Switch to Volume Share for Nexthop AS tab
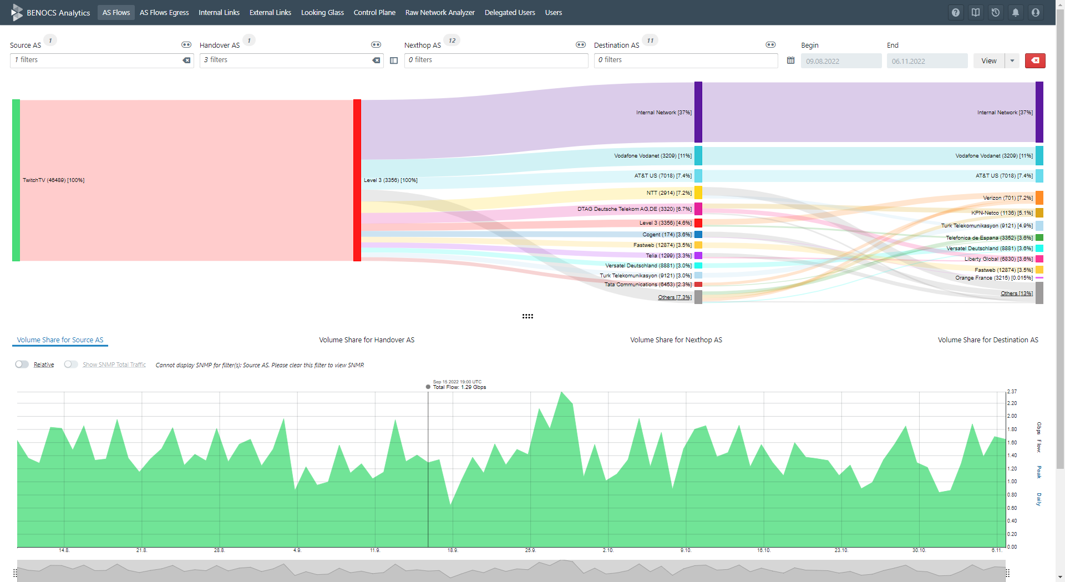The width and height of the screenshot is (1065, 582). click(x=676, y=340)
